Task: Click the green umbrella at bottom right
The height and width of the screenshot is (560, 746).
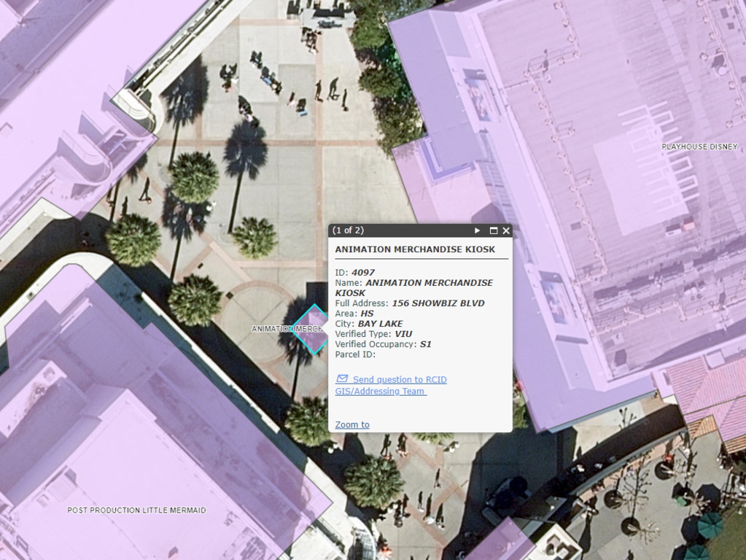Action: point(710,523)
